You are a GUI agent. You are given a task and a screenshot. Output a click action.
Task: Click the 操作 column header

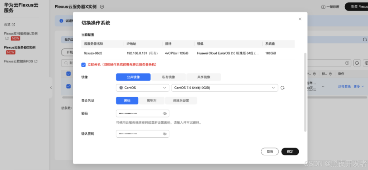[341, 74]
